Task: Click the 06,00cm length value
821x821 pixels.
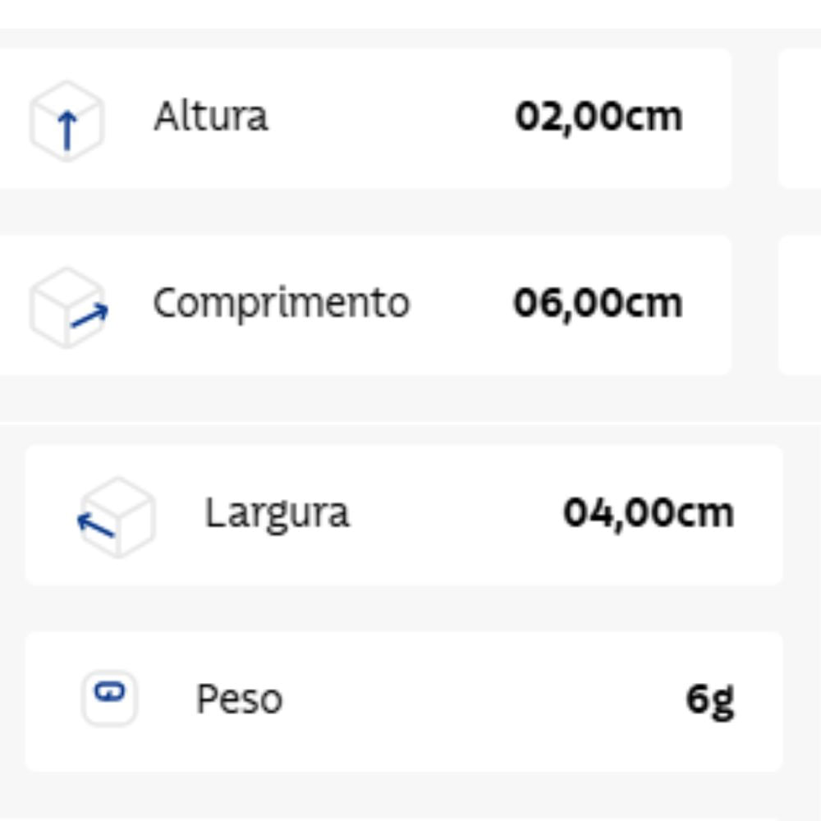Action: point(599,304)
